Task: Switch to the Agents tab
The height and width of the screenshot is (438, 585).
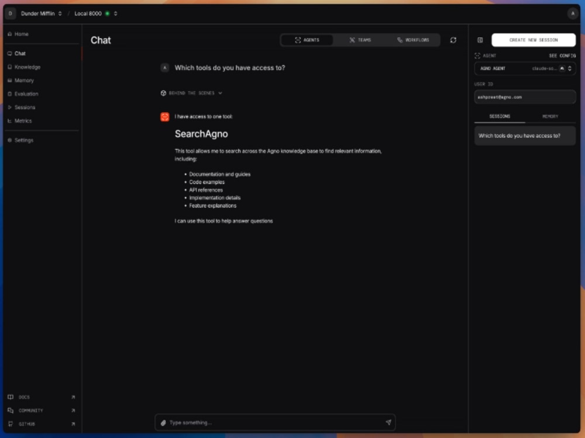Action: tap(307, 40)
